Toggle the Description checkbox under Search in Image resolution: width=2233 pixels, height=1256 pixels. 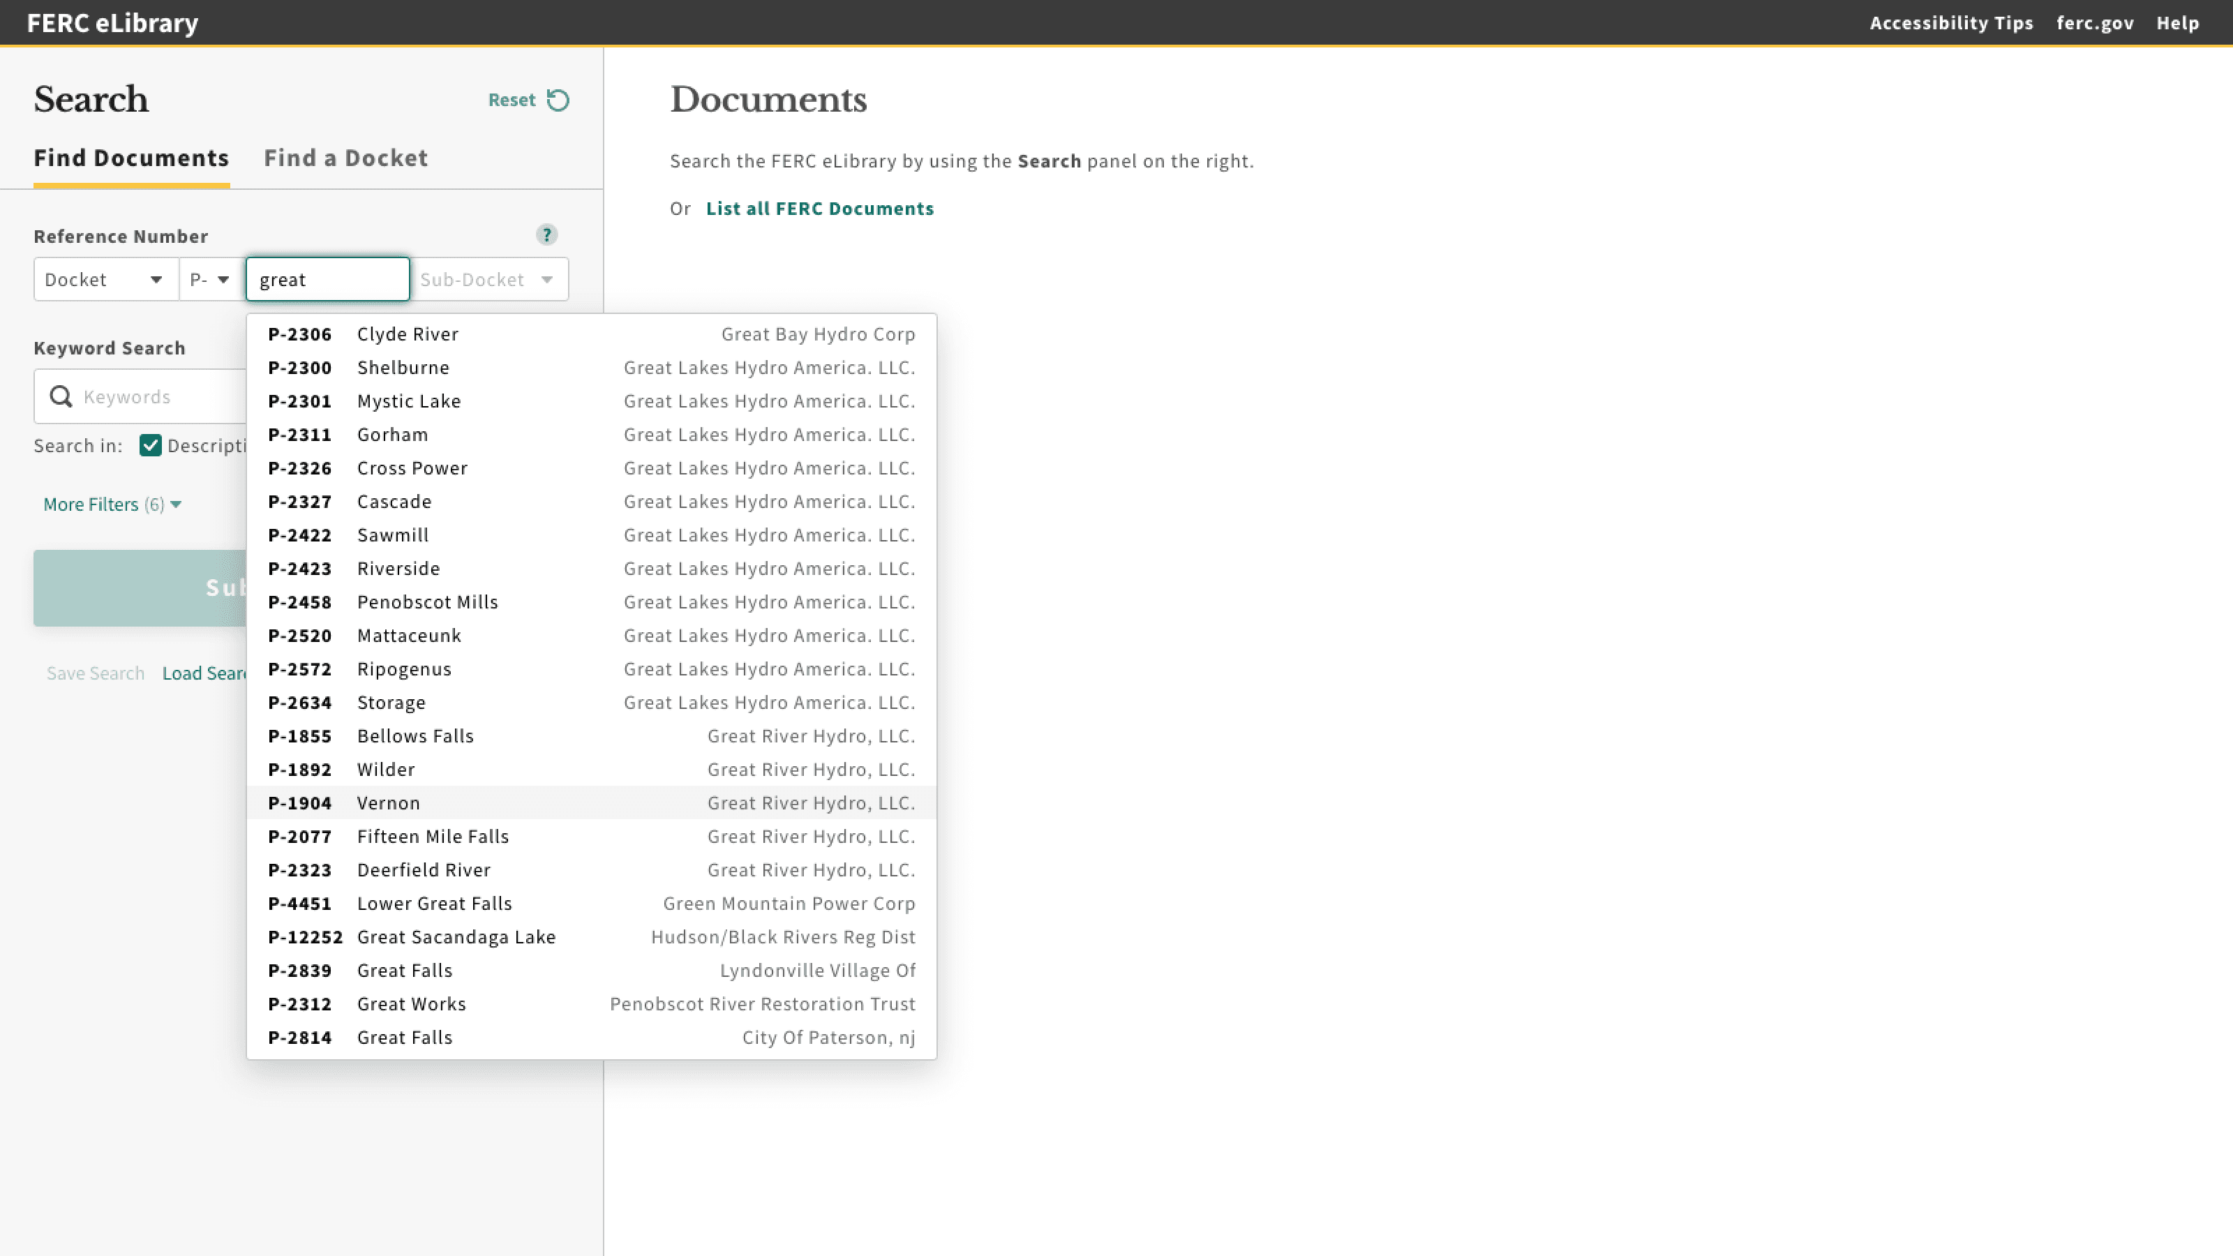[150, 446]
